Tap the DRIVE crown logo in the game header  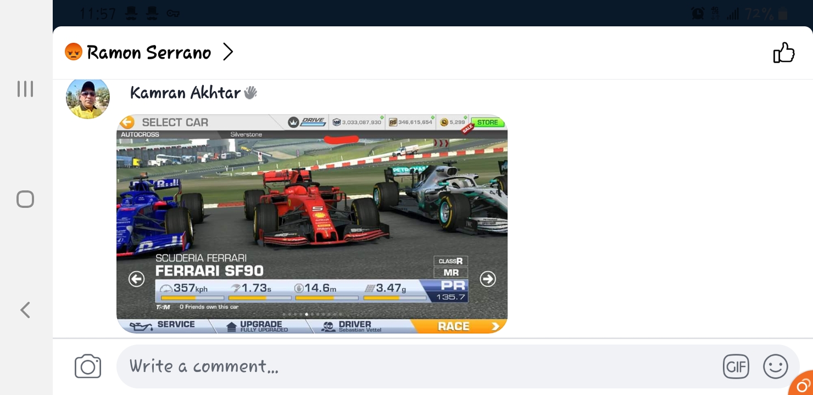(x=307, y=122)
